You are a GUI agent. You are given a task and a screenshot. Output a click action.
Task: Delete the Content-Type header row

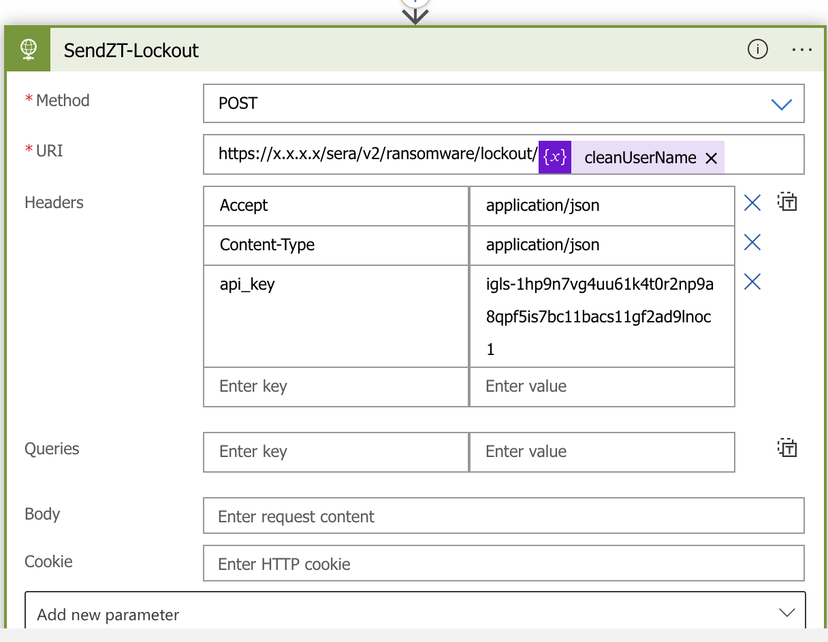(x=752, y=242)
